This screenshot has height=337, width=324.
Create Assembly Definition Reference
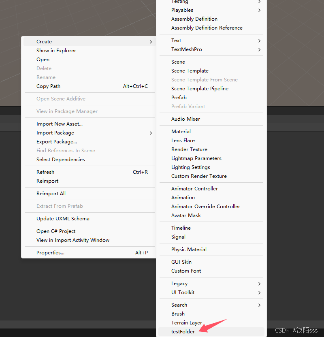coord(211,28)
